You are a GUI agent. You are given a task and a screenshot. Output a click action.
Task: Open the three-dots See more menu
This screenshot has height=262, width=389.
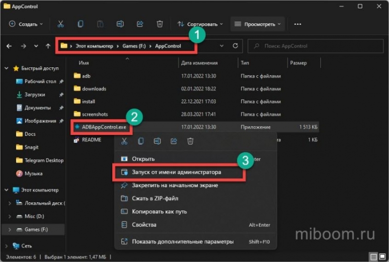298,24
